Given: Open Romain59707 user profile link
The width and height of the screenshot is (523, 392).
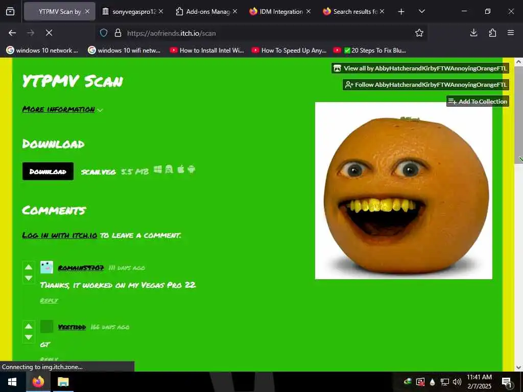Looking at the screenshot, I should tap(81, 267).
